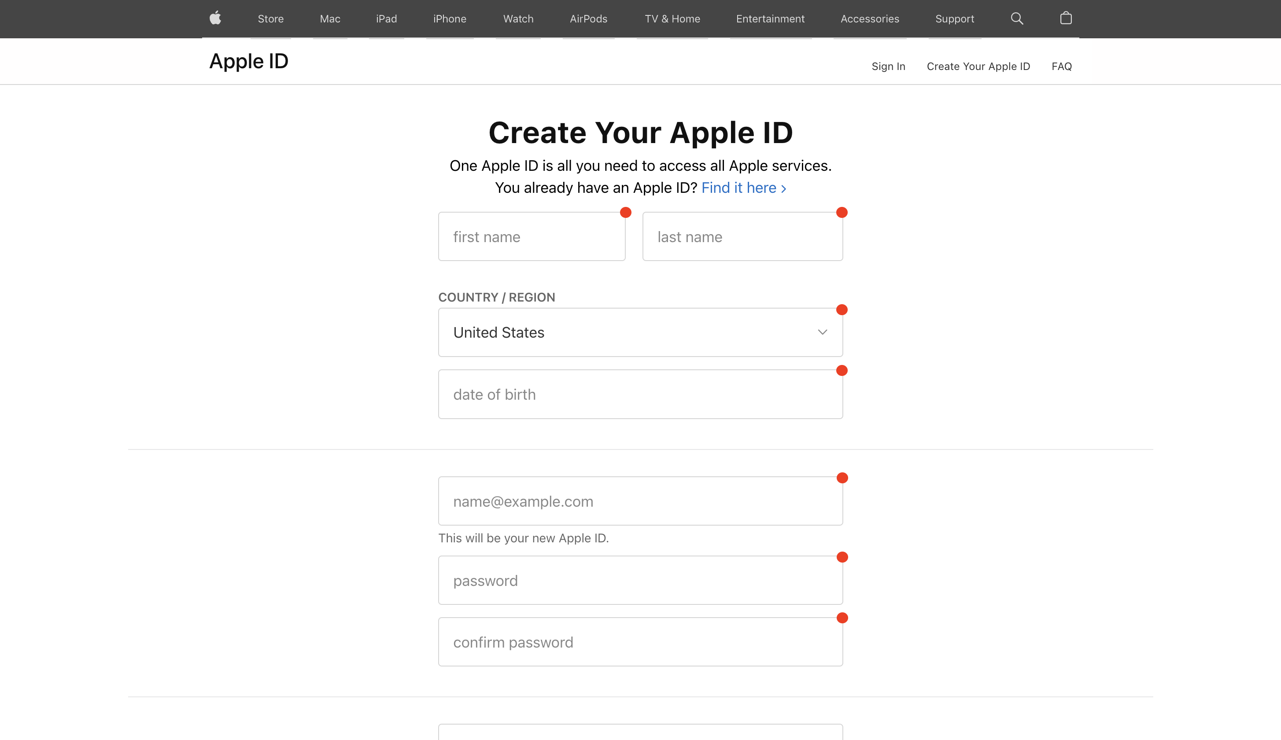Go to the Support page
Image resolution: width=1281 pixels, height=740 pixels.
tap(955, 19)
